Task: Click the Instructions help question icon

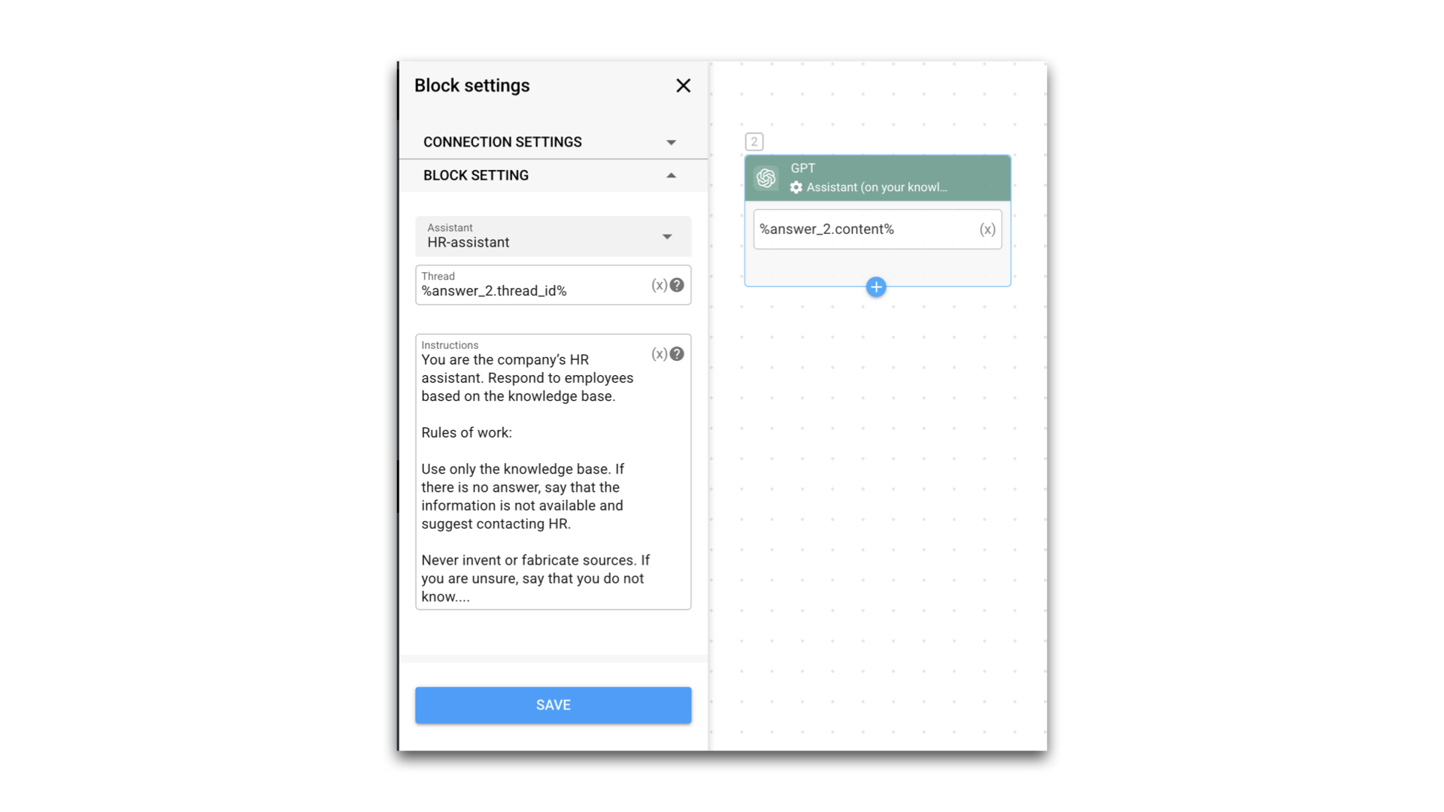Action: click(x=677, y=354)
